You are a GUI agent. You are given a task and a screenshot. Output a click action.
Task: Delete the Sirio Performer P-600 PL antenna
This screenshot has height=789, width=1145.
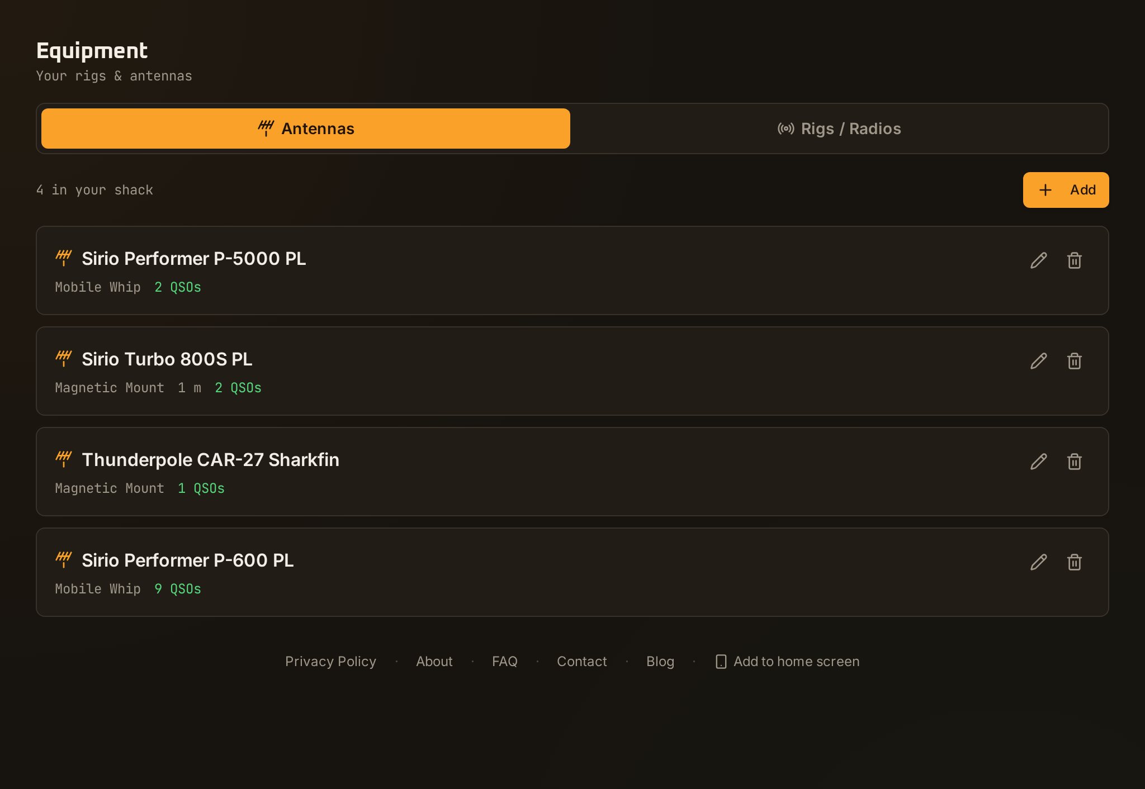[1074, 562]
